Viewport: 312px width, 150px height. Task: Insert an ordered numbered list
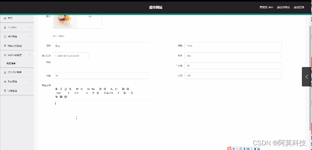pos(100,89)
